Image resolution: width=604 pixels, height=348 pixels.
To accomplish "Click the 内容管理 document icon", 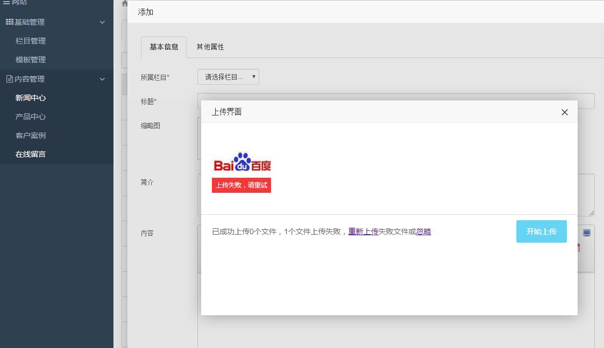I will tap(9, 79).
